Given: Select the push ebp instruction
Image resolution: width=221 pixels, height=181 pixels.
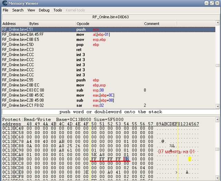Looking at the screenshot, I should pos(108,80).
